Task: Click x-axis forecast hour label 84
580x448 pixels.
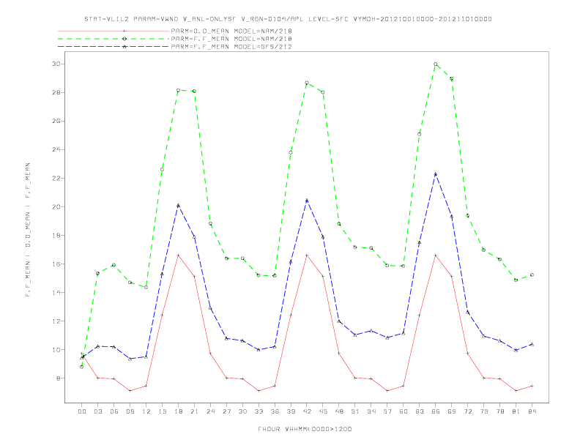Action: click(x=532, y=411)
